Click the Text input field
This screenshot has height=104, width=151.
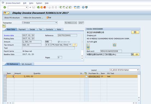[48, 48]
